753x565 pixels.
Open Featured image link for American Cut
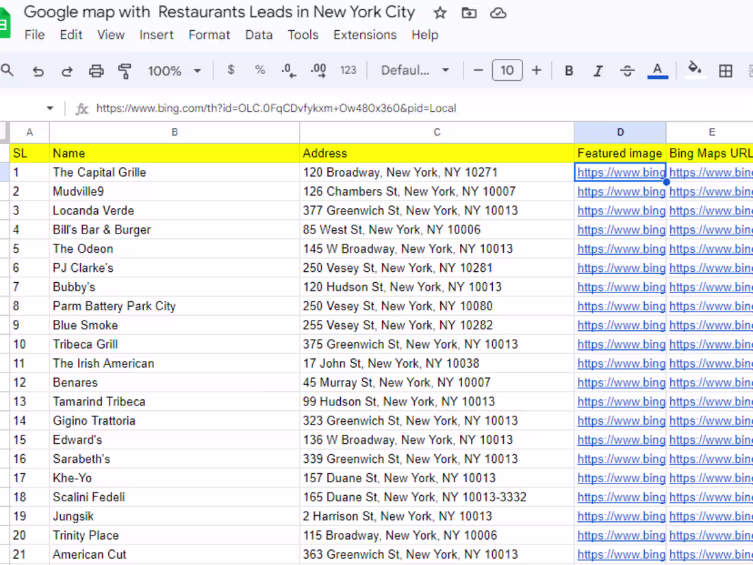621,555
